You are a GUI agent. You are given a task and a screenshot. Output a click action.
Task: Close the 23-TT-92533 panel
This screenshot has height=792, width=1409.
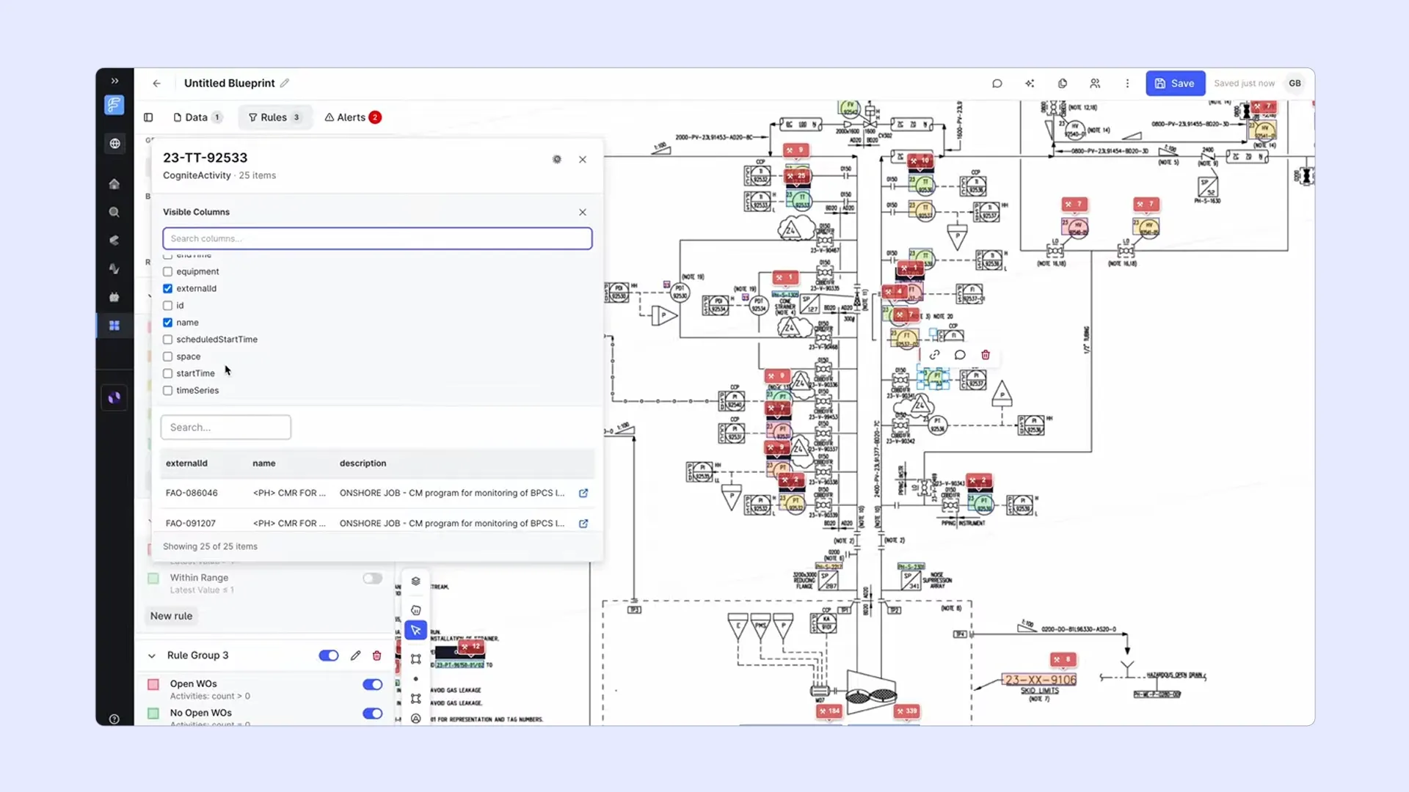point(583,159)
